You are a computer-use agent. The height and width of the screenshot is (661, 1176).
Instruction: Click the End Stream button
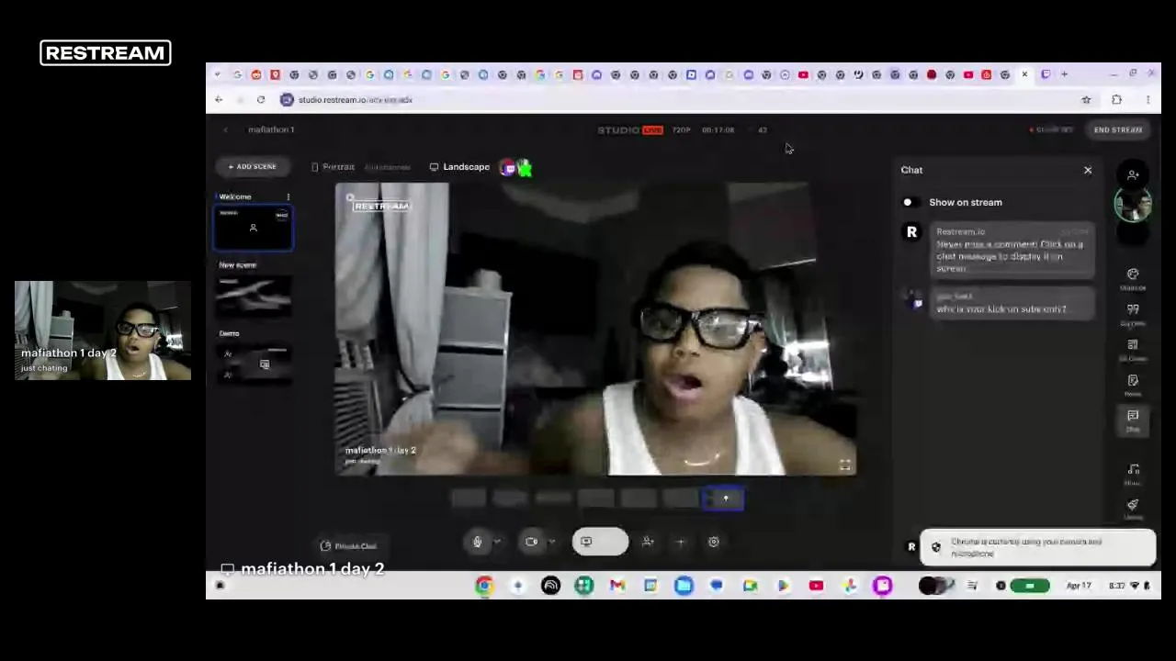pyautogui.click(x=1117, y=129)
